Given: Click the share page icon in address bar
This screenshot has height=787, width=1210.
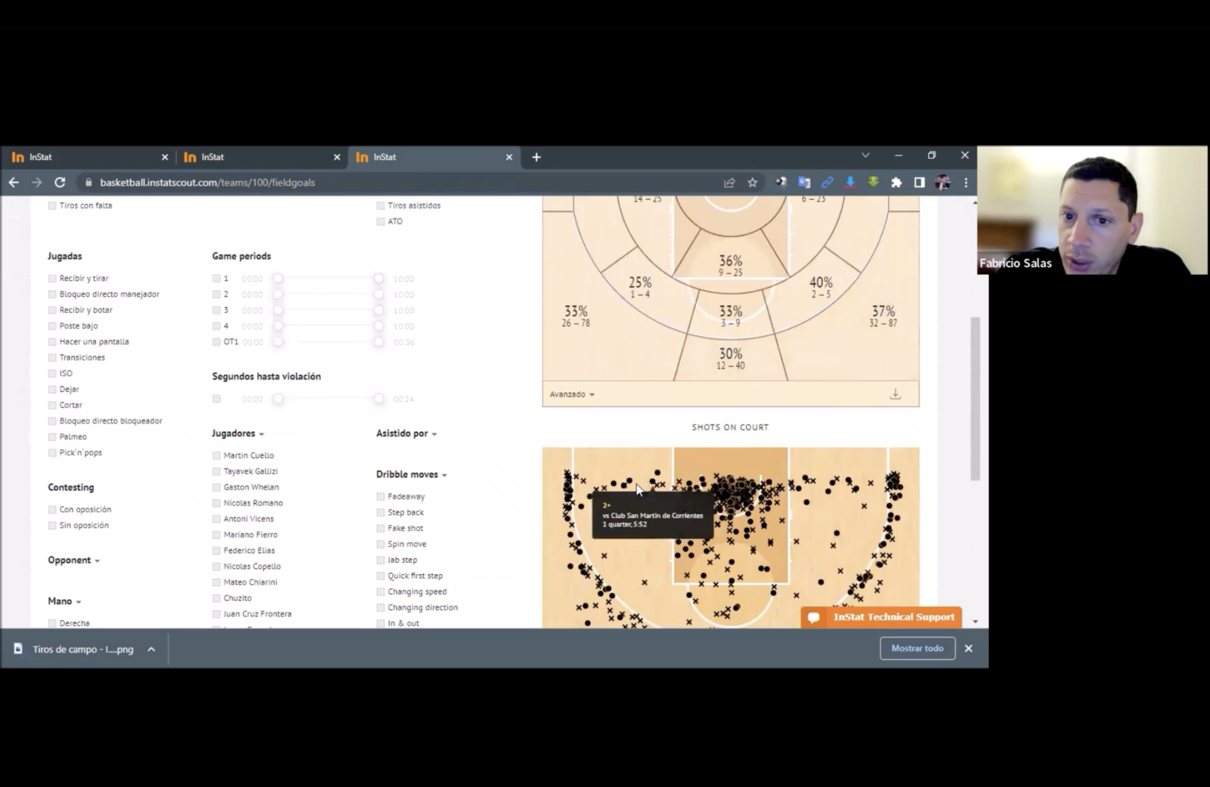Looking at the screenshot, I should click(x=729, y=183).
